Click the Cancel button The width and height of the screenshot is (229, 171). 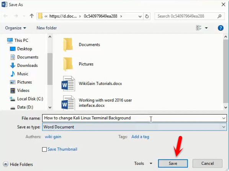click(x=208, y=163)
